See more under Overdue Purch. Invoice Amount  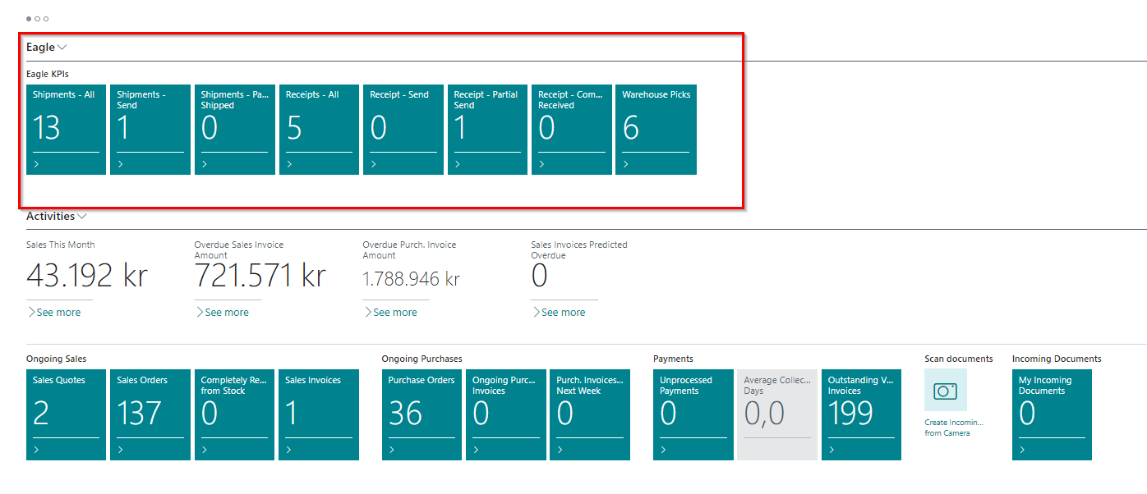[390, 313]
